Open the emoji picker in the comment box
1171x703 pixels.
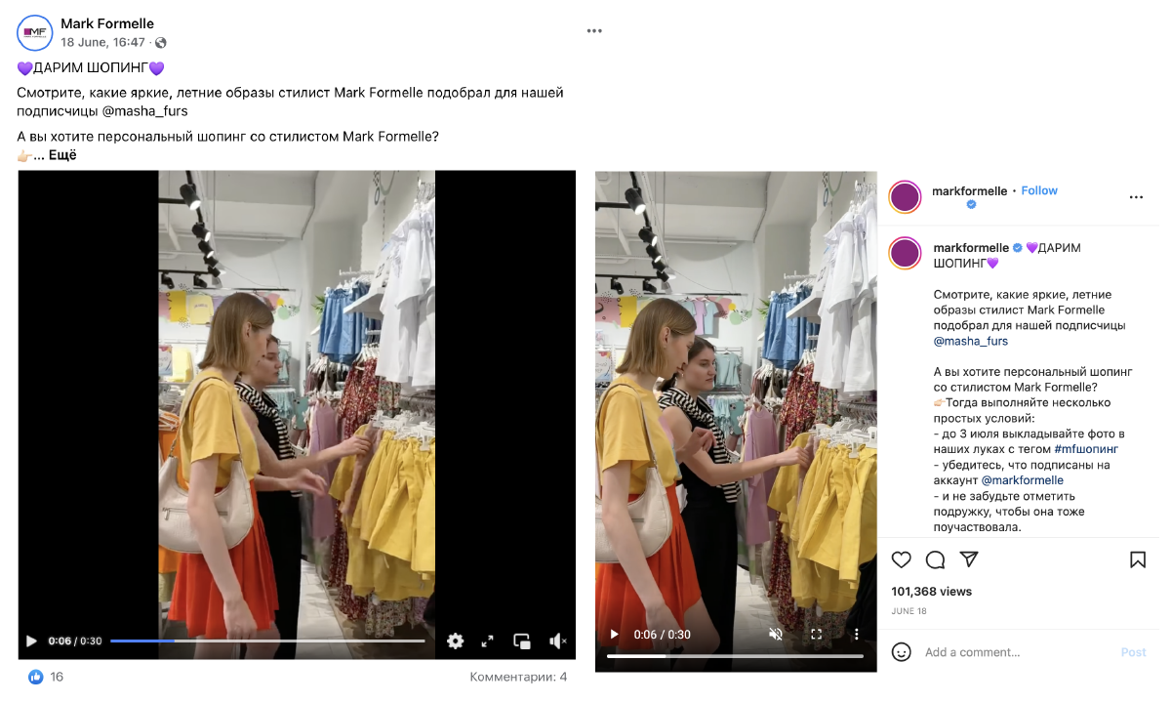click(x=903, y=651)
